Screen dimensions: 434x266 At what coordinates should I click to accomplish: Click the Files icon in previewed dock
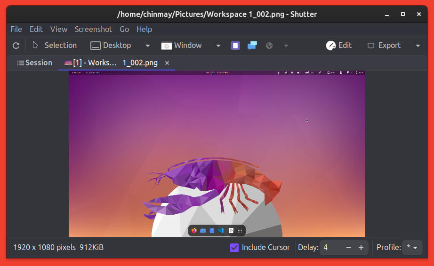pos(203,230)
